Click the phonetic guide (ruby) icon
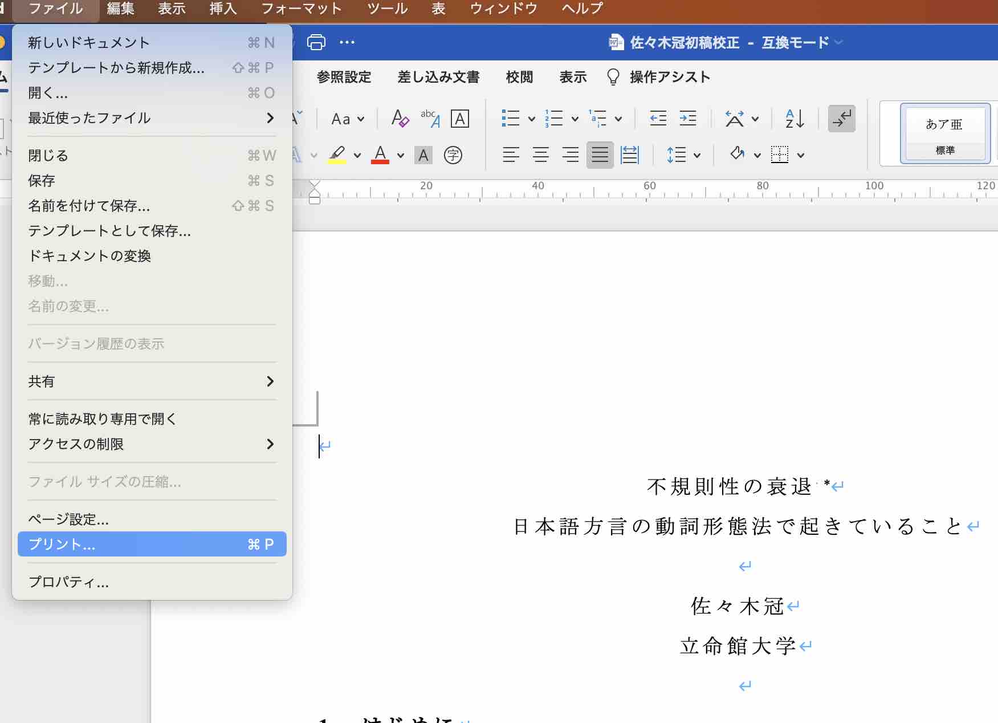 [430, 119]
